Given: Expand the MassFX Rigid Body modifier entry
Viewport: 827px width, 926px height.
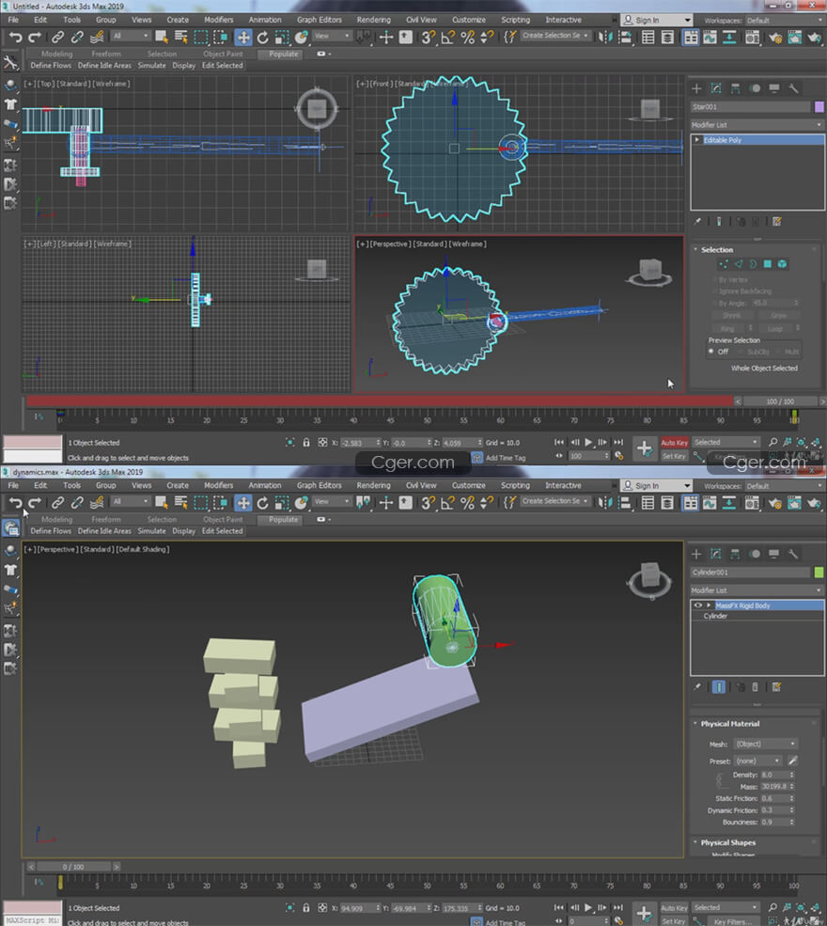Looking at the screenshot, I should (x=709, y=605).
